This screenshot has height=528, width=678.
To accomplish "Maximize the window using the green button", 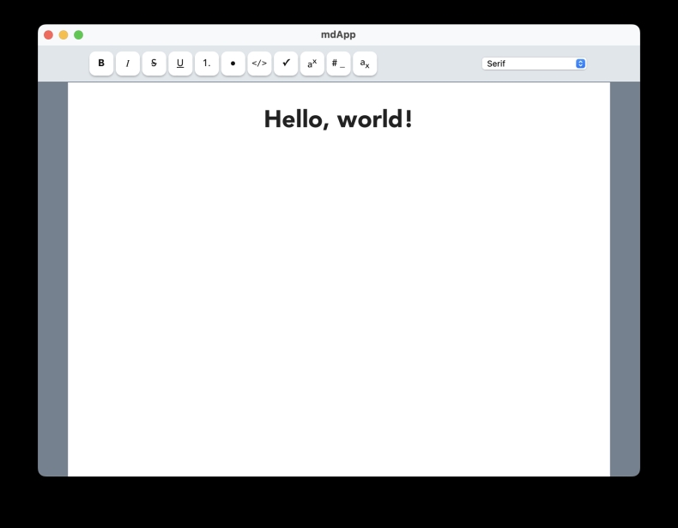I will (x=78, y=34).
